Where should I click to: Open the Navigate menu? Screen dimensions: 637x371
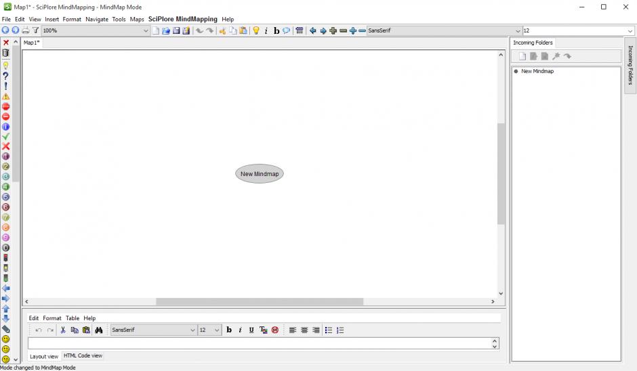tap(97, 19)
